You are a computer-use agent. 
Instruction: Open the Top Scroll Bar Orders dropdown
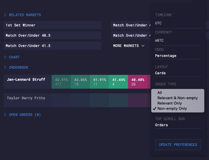tap(178, 125)
